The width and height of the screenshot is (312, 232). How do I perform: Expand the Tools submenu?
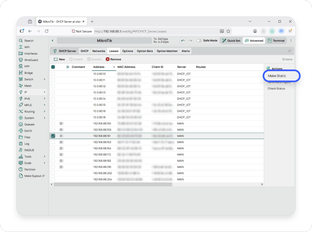tap(45, 156)
